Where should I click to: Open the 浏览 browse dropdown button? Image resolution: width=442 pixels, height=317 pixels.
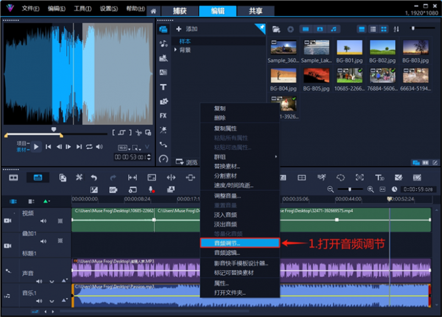[x=187, y=162]
